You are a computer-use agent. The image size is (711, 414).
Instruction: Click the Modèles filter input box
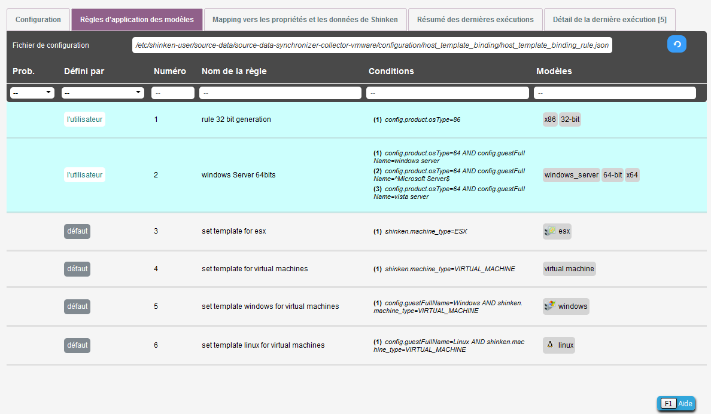click(615, 93)
